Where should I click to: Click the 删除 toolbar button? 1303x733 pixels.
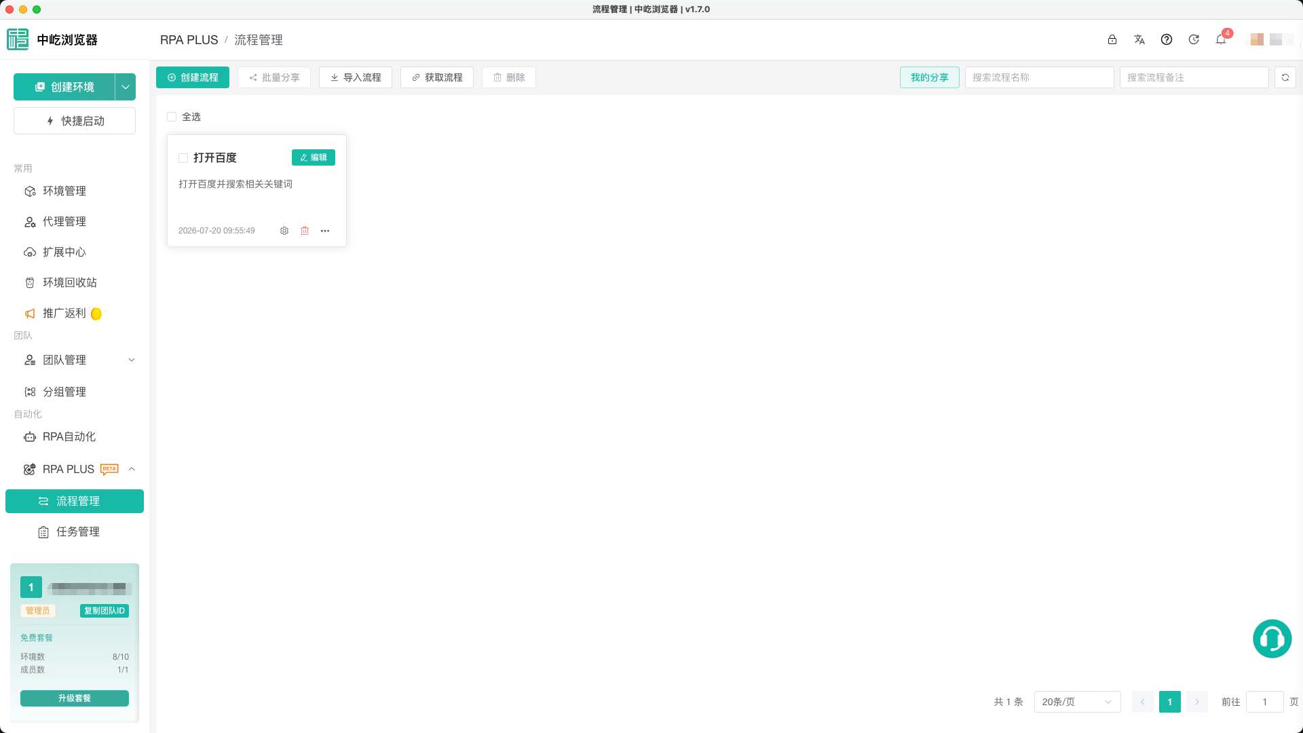(509, 77)
